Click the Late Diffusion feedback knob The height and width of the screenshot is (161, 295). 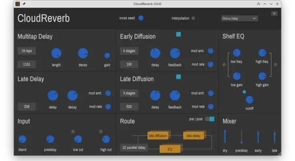click(x=175, y=95)
